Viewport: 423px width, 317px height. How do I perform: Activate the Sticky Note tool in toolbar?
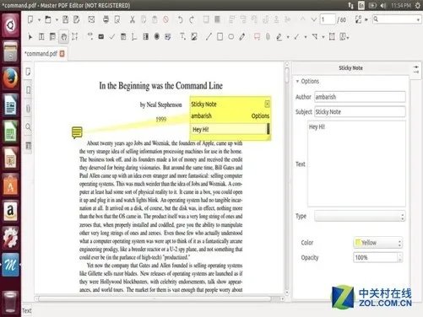click(x=257, y=37)
